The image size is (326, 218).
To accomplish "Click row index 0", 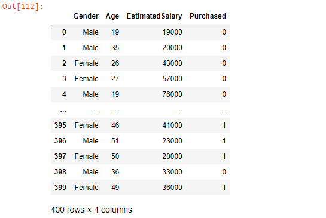I will pyautogui.click(x=64, y=32).
